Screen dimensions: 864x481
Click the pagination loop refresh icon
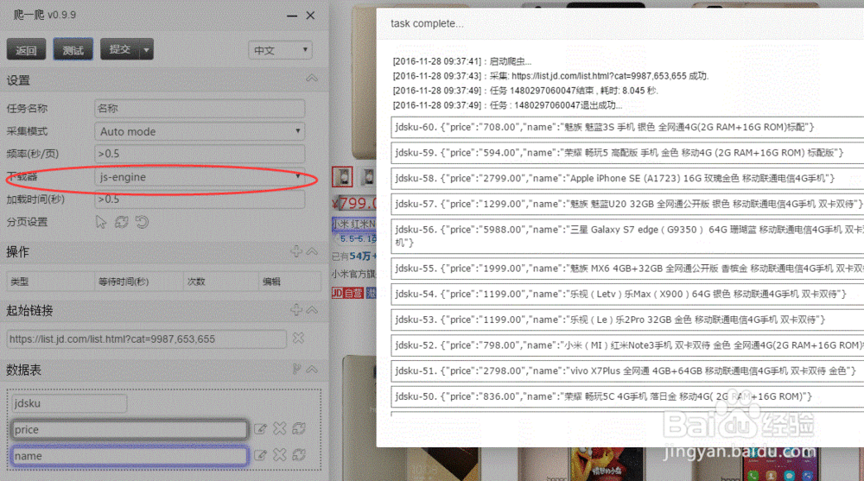pyautogui.click(x=121, y=222)
